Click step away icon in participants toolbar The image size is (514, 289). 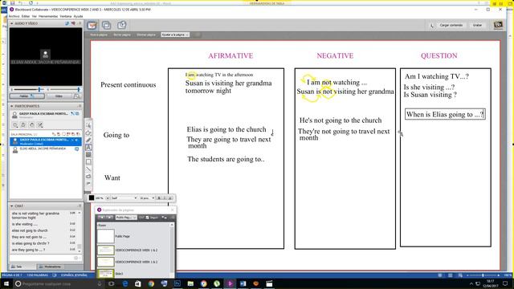pyautogui.click(x=23, y=125)
